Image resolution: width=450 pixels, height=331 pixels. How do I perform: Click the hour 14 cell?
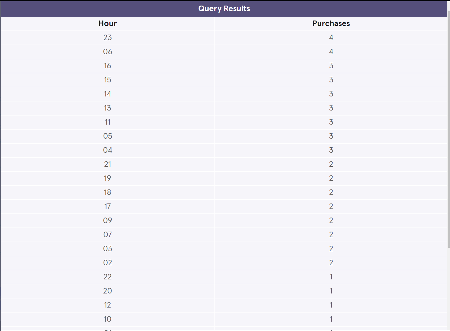pos(107,94)
